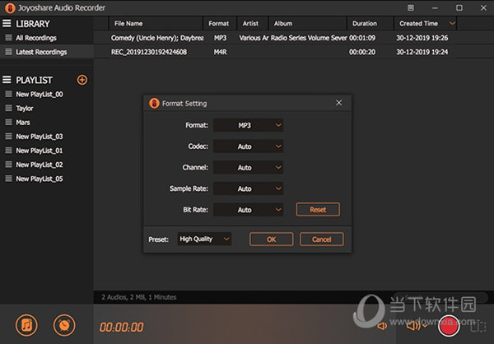Open the title bar menu icon
The height and width of the screenshot is (344, 494).
pos(411,7)
